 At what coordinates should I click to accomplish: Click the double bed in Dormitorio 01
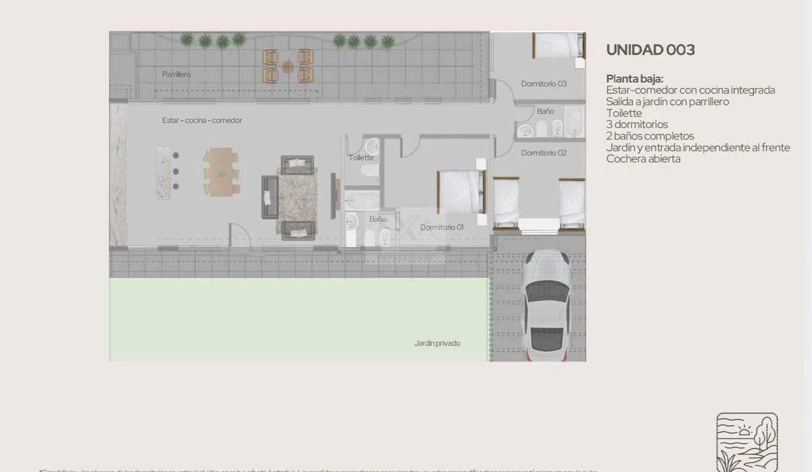click(x=462, y=191)
